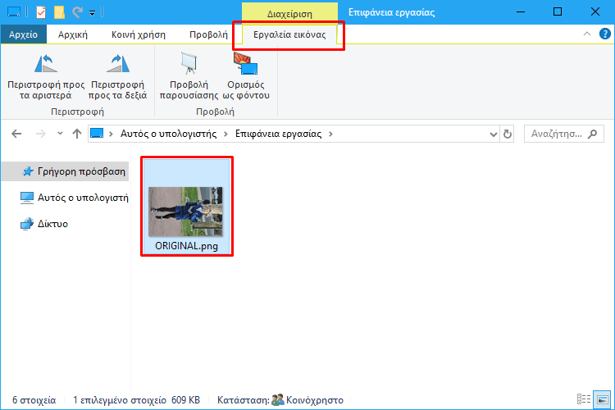Expand chevron after Επιφάνεια εργασίας breadcrumb
This screenshot has width=615, height=410.
click(330, 134)
